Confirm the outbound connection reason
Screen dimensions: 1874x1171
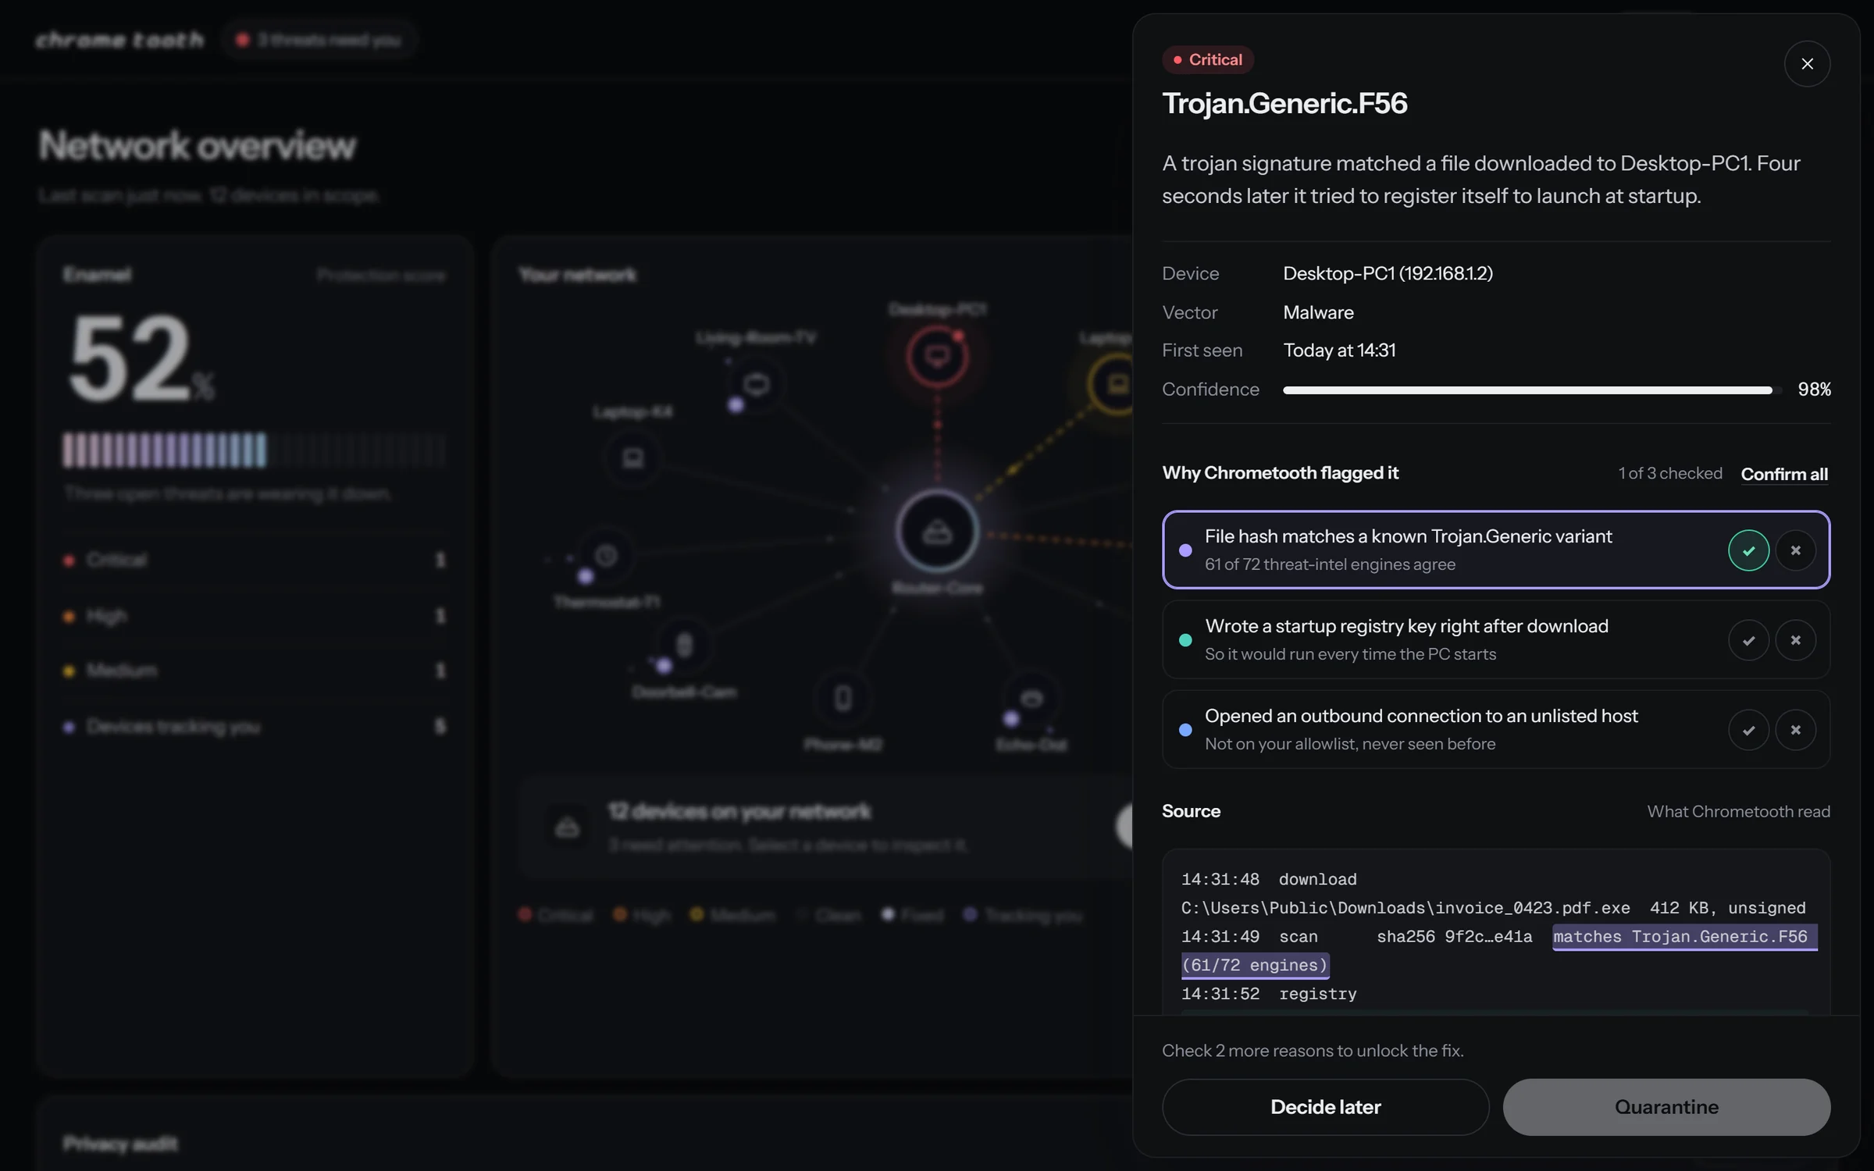(x=1748, y=729)
